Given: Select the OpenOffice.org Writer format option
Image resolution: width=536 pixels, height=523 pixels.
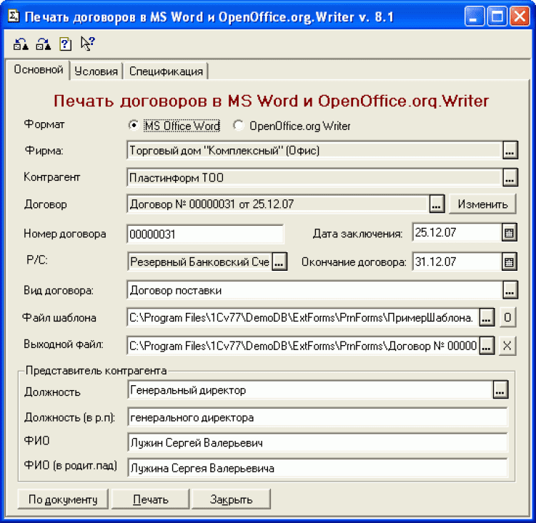Looking at the screenshot, I should (292, 126).
